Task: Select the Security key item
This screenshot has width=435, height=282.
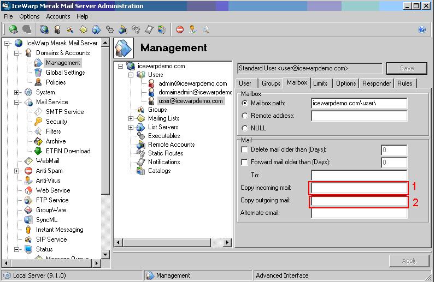Action: pos(56,122)
